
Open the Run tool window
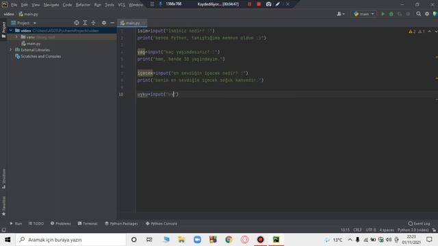pyautogui.click(x=16, y=223)
